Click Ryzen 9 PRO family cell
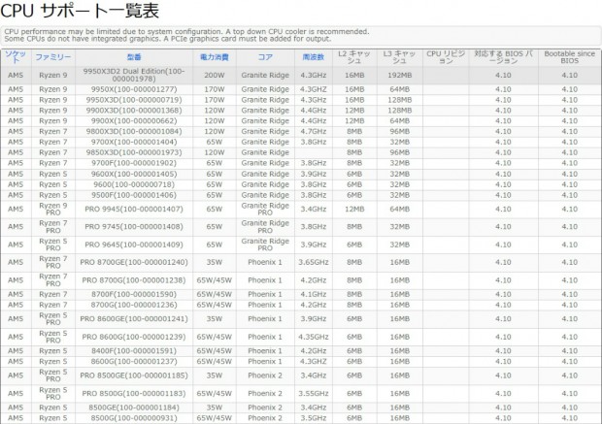This screenshot has height=424, width=602. click(x=53, y=210)
